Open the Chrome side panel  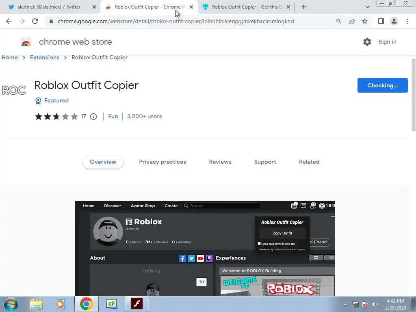381,21
